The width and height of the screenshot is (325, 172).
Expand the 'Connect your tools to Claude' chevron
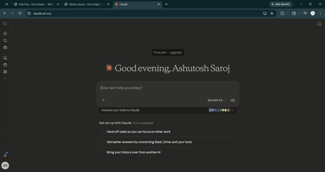[x=232, y=110]
